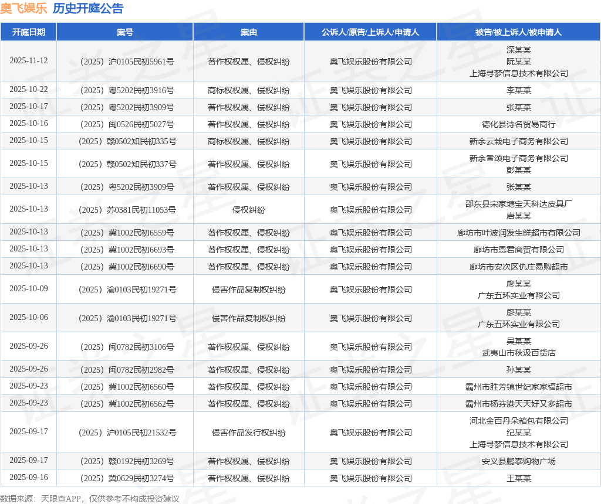
Task: Click the 侵权纠纷 cause for 苏0381民初11053号
Action: [x=249, y=210]
